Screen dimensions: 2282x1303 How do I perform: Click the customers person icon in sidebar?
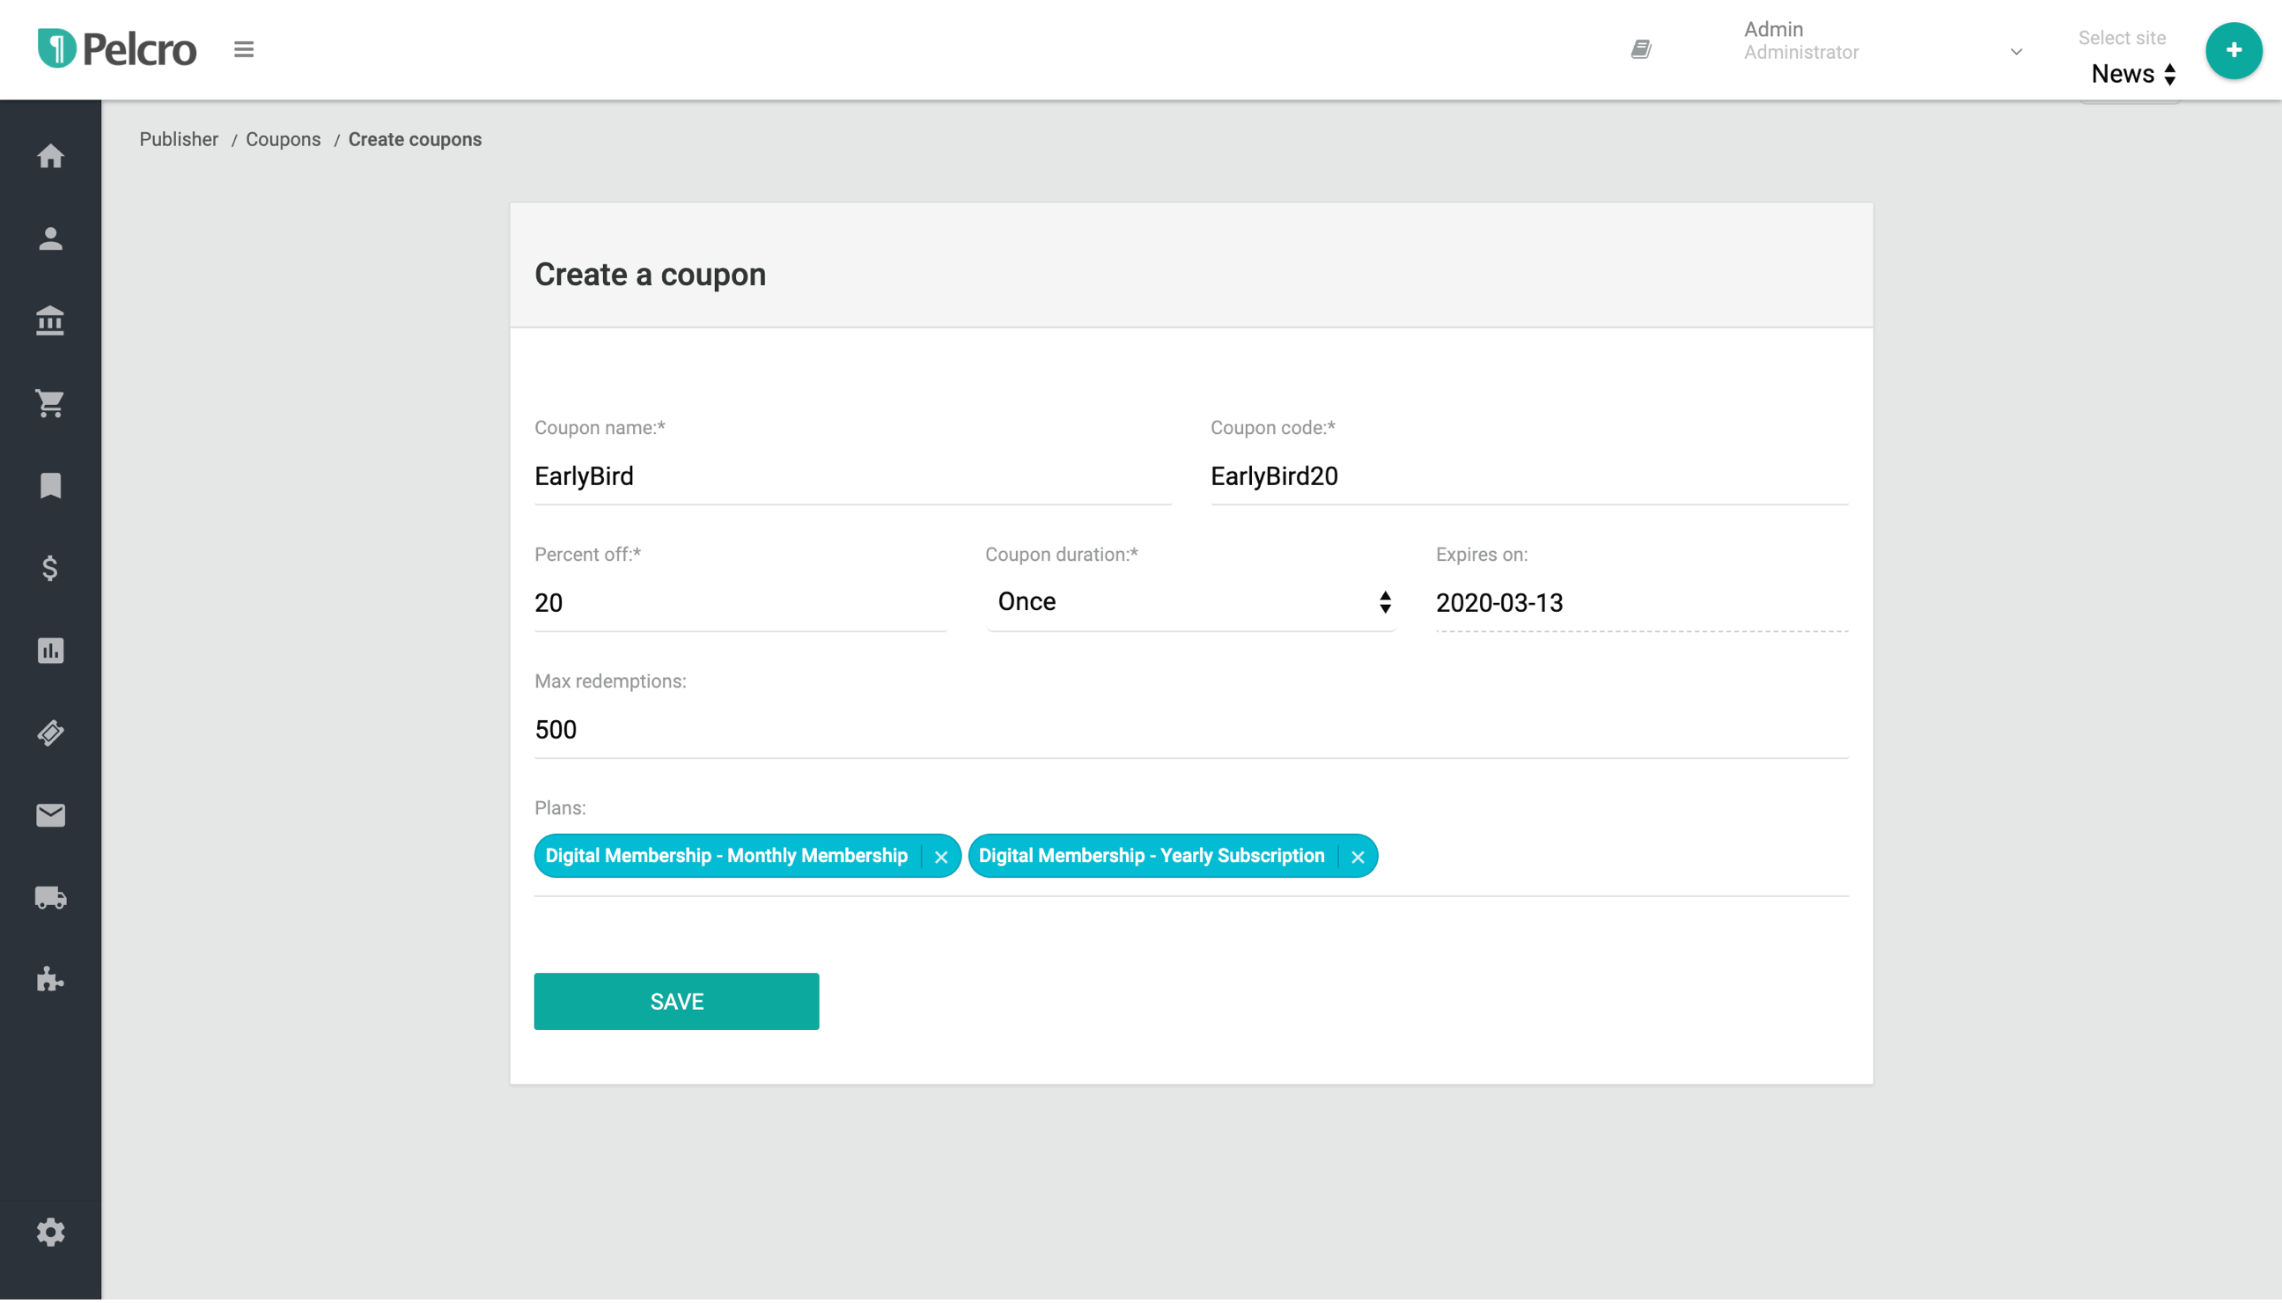[50, 239]
